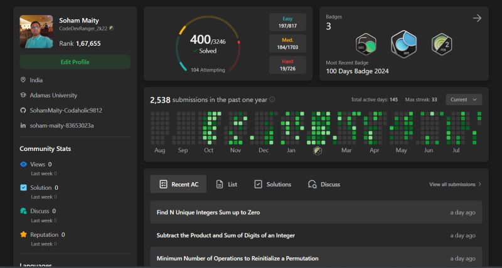Click the Soham Maity profile avatar
502x268 pixels.
[x=36, y=31]
